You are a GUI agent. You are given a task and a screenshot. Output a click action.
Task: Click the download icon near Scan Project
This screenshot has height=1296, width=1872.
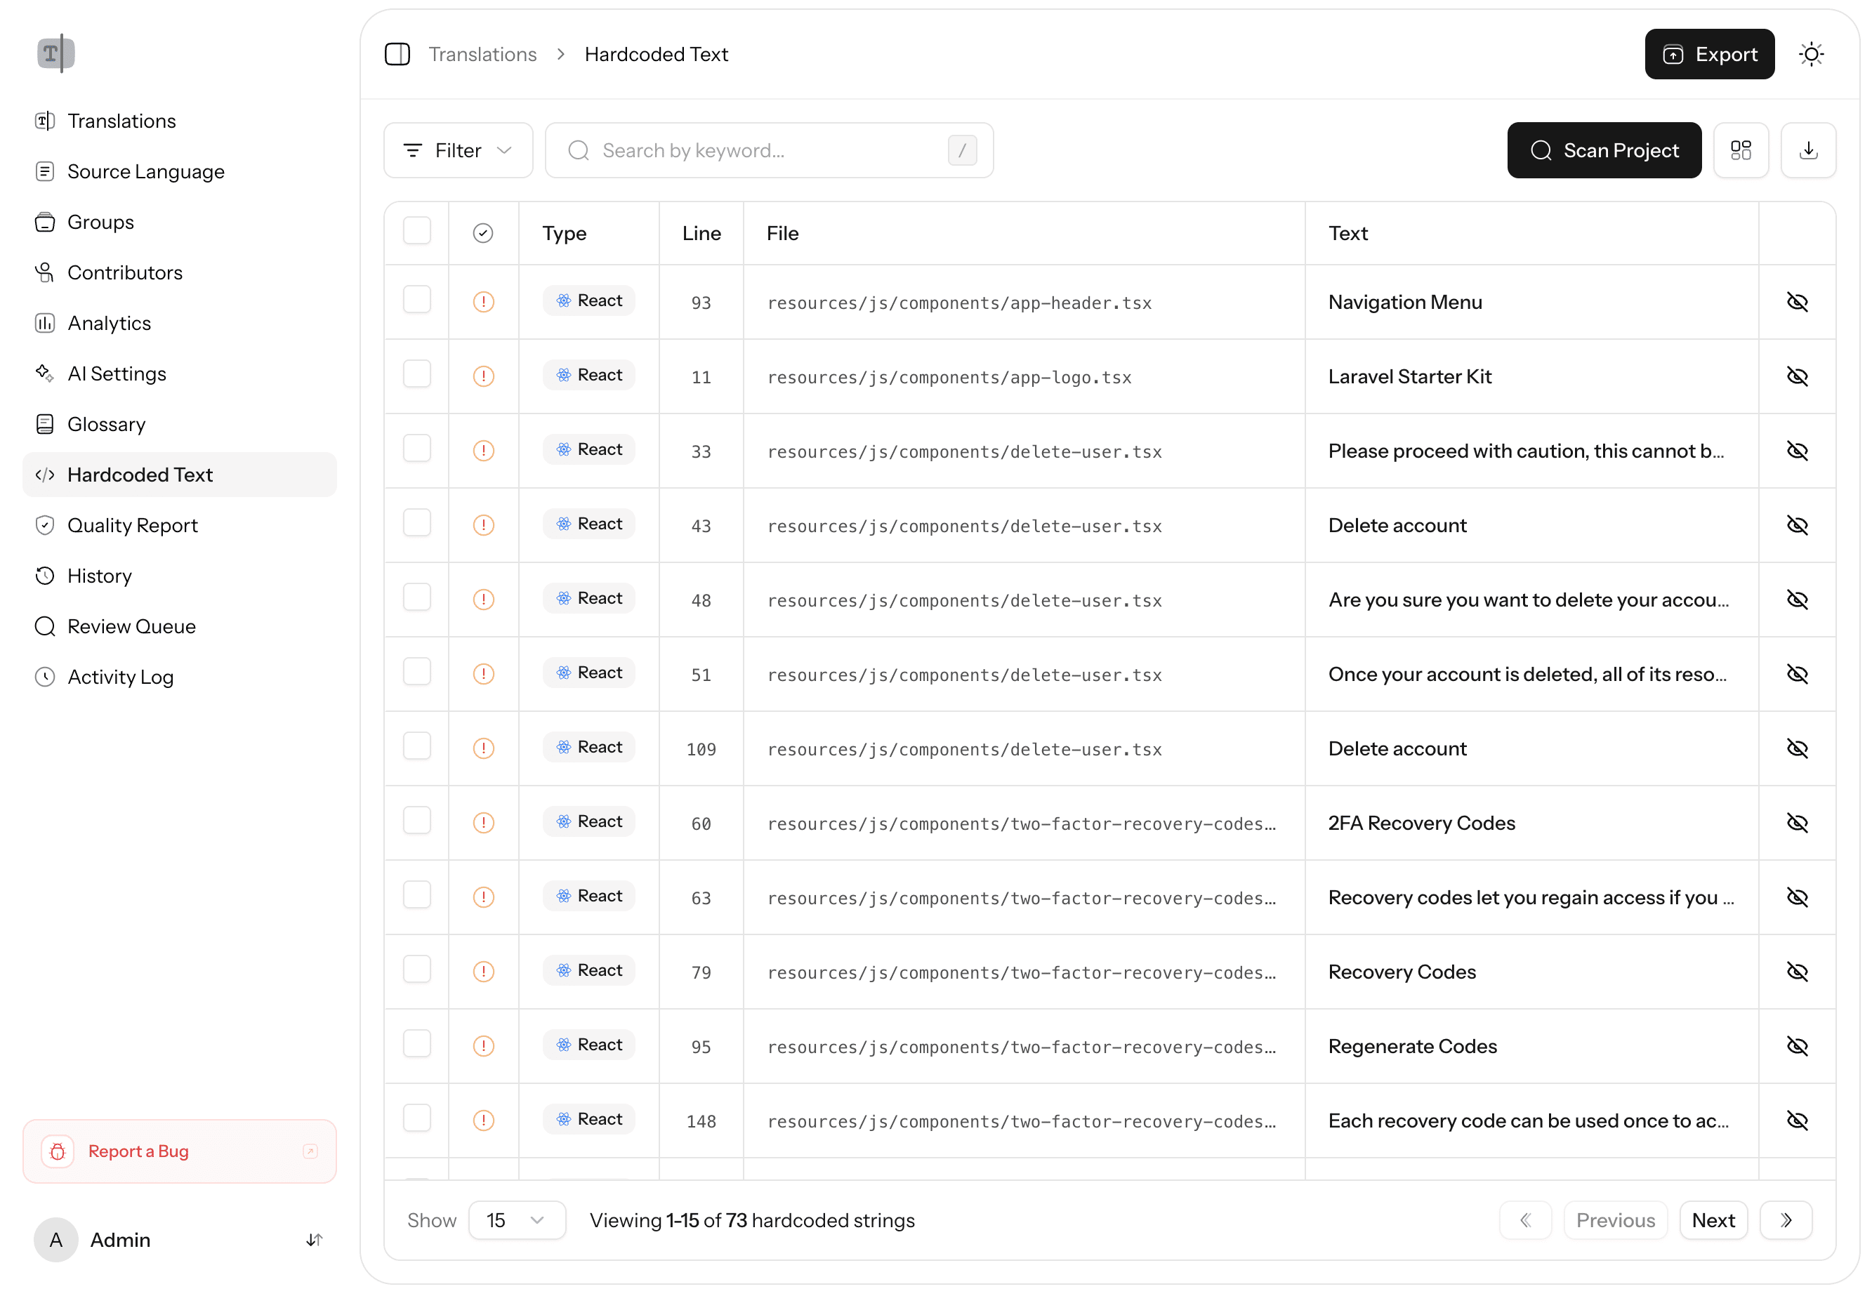pos(1809,150)
